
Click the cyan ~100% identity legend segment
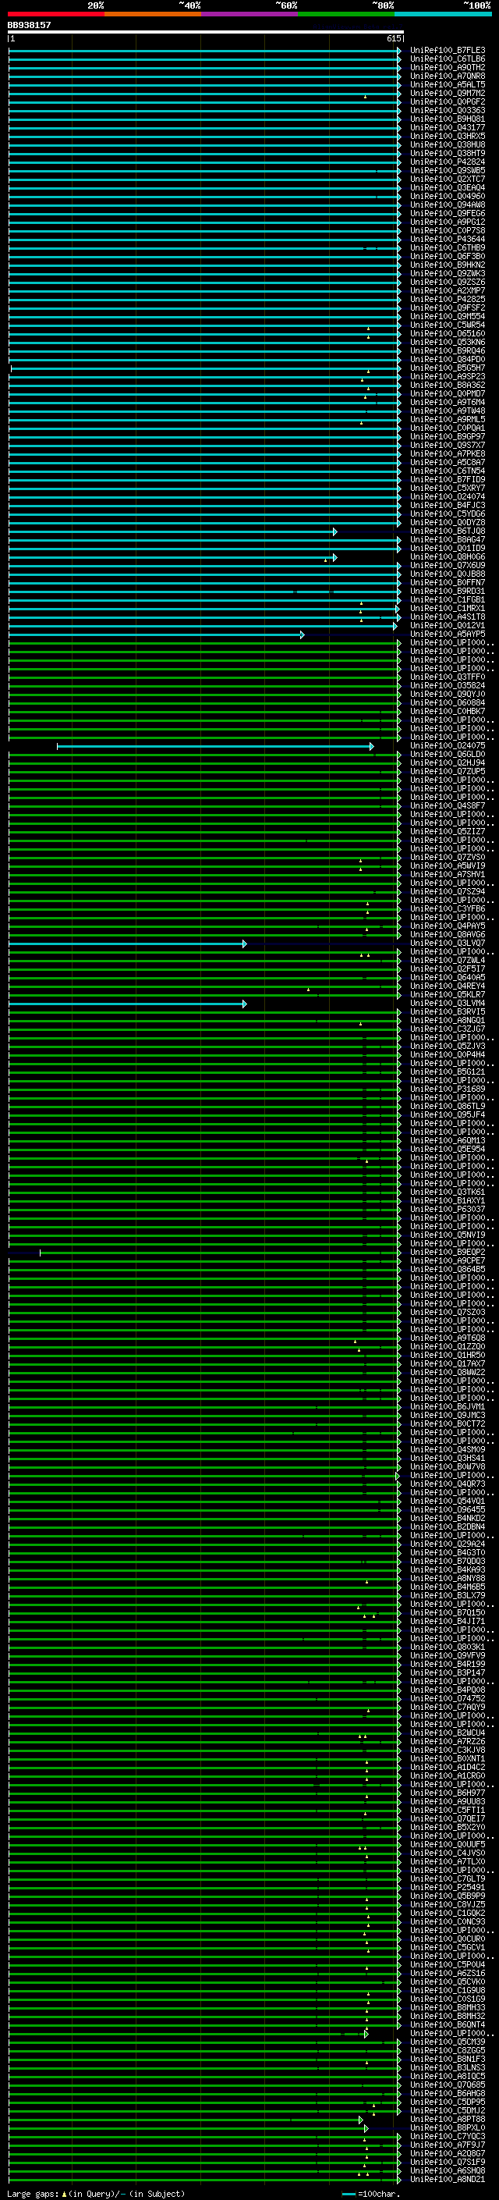coord(443,14)
